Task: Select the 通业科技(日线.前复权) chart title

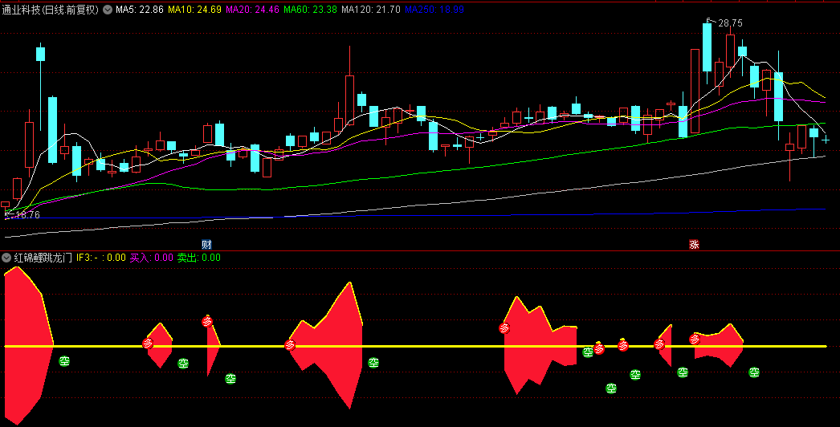Action: pyautogui.click(x=51, y=10)
